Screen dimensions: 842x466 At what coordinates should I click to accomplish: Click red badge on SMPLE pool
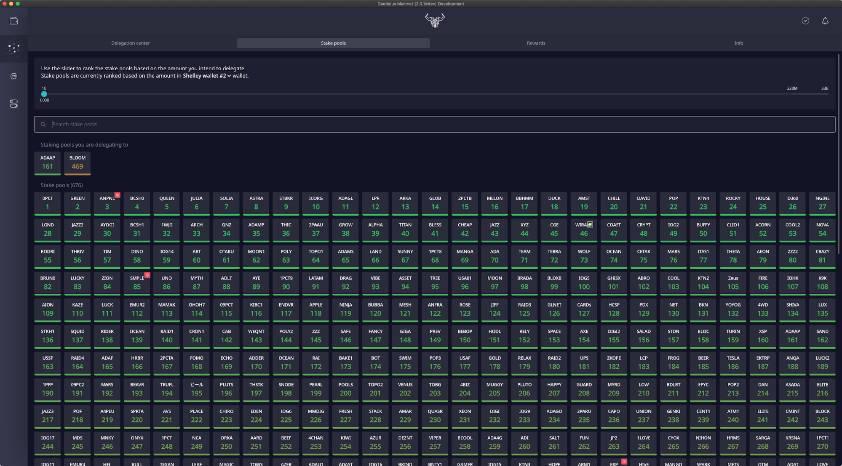click(x=147, y=275)
